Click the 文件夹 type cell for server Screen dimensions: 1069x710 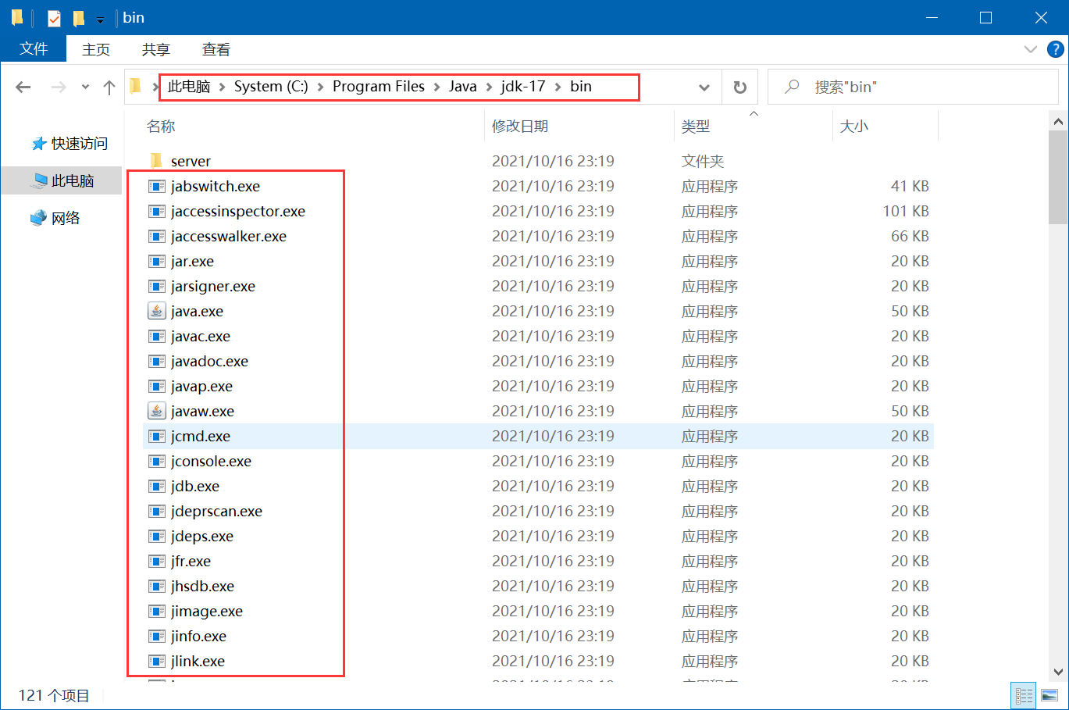(x=703, y=161)
